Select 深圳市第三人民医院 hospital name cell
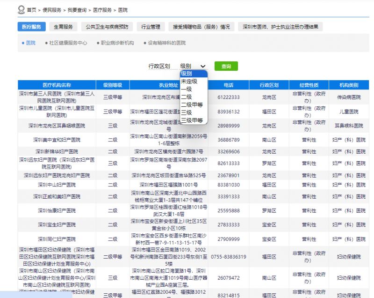 [57, 97]
